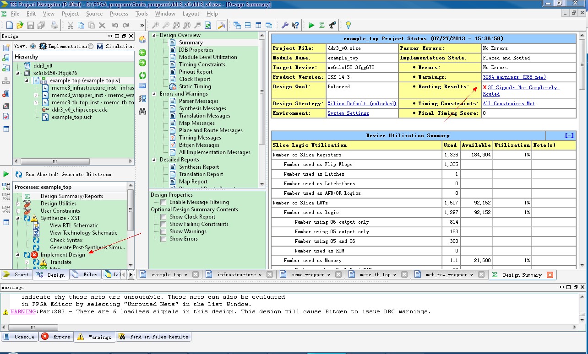Viewport: 588px width, 354px height.
Task: Collapse the Device Utilization Summary section
Action: [569, 135]
